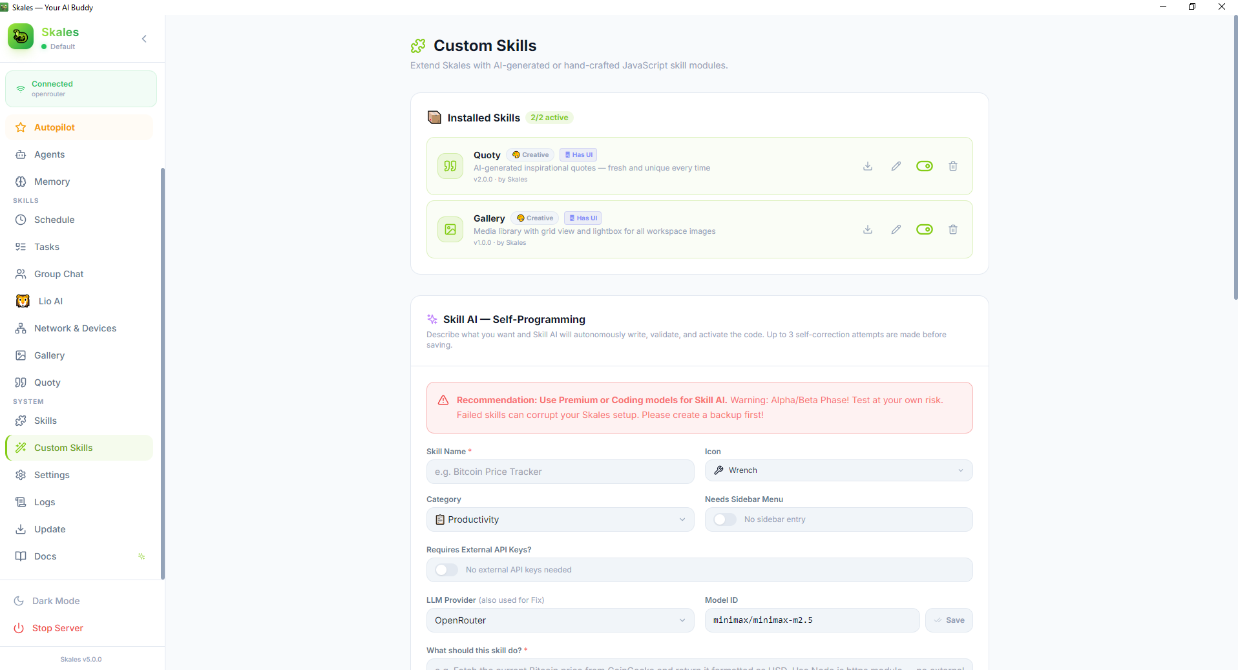Click the Creative tag on Gallery
Screen dimensions: 1238x670
pyautogui.click(x=535, y=218)
